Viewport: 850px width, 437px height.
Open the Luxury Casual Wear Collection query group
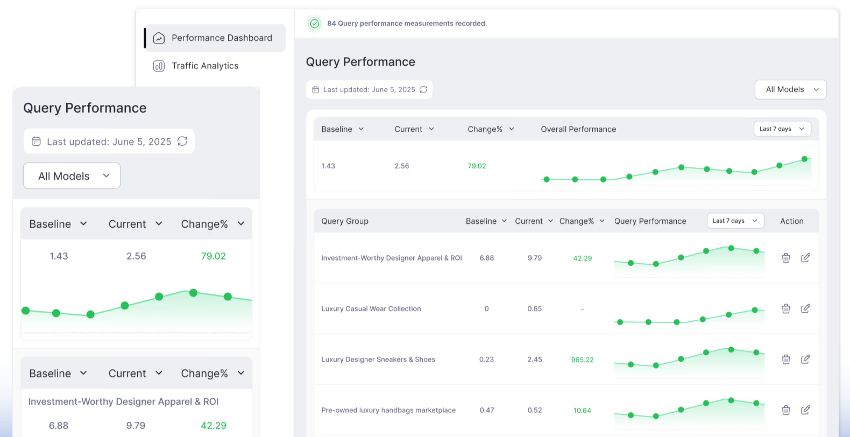(x=371, y=309)
